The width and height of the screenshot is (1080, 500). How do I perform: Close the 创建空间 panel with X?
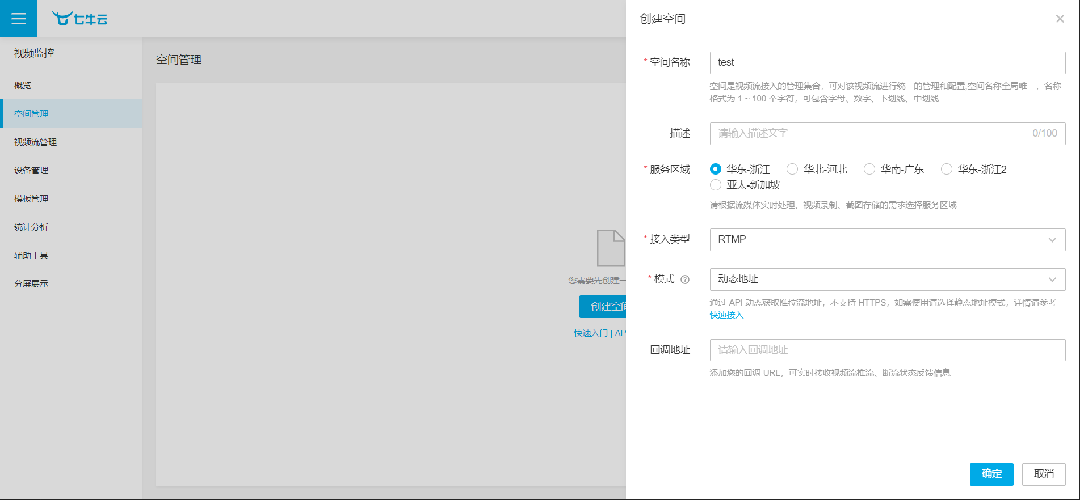(x=1060, y=19)
